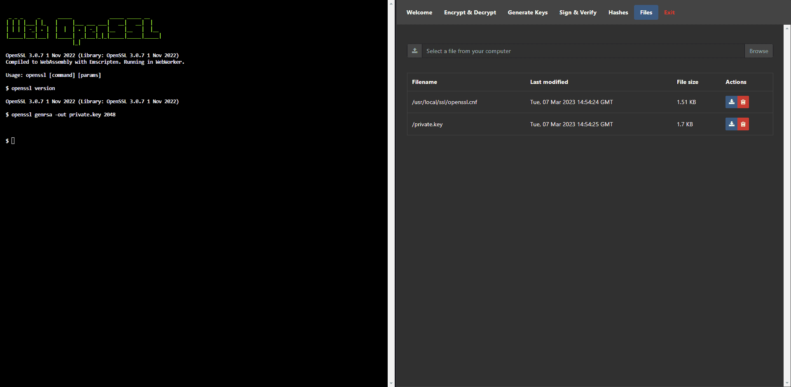Open the Welcome tab
The width and height of the screenshot is (791, 387).
point(419,12)
